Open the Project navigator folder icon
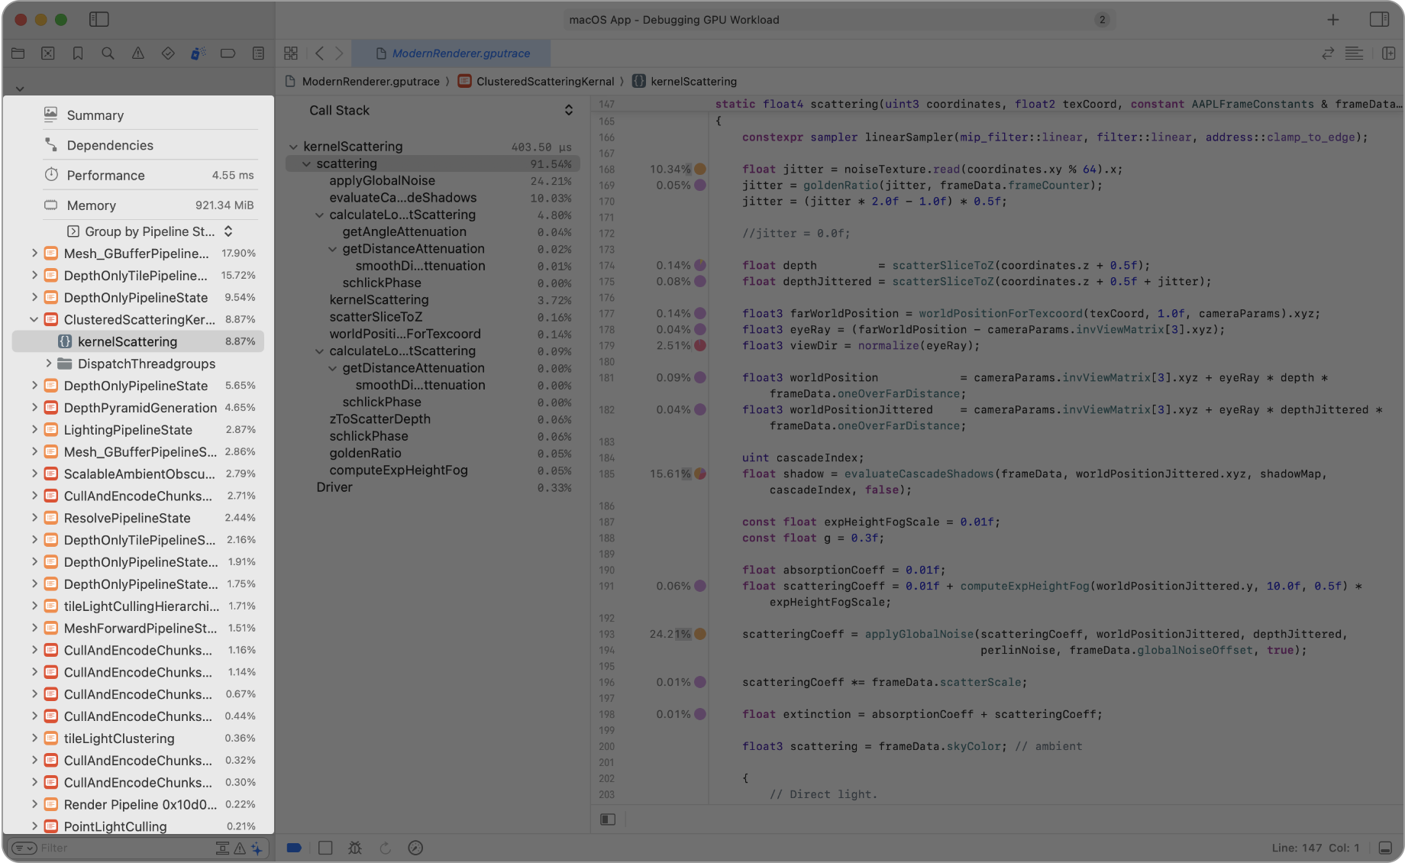 (18, 53)
